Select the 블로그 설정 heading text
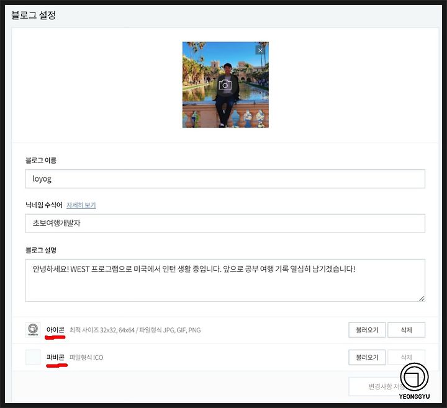The width and height of the screenshot is (447, 408). (x=34, y=15)
